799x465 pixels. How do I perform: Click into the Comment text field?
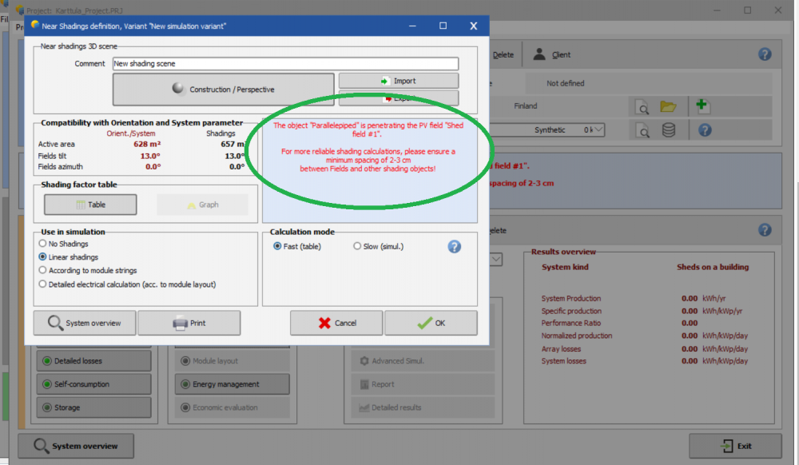coord(285,64)
